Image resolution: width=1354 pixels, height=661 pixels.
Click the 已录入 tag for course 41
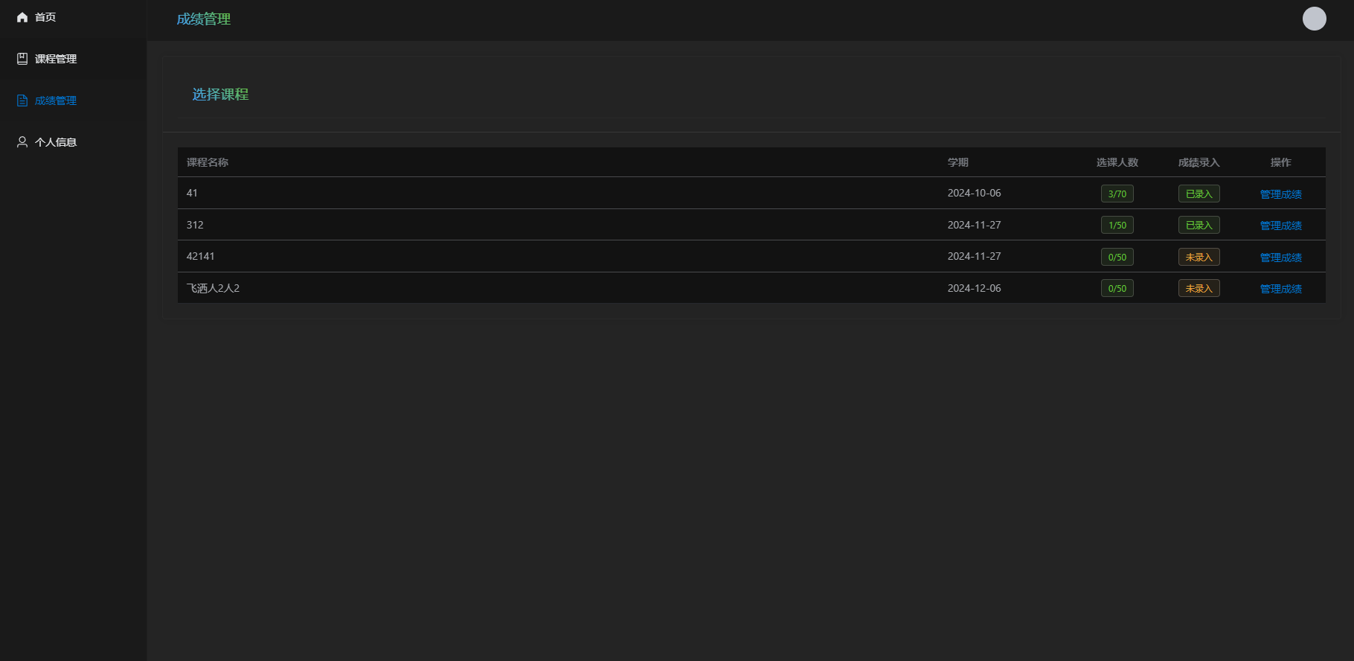pyautogui.click(x=1199, y=194)
